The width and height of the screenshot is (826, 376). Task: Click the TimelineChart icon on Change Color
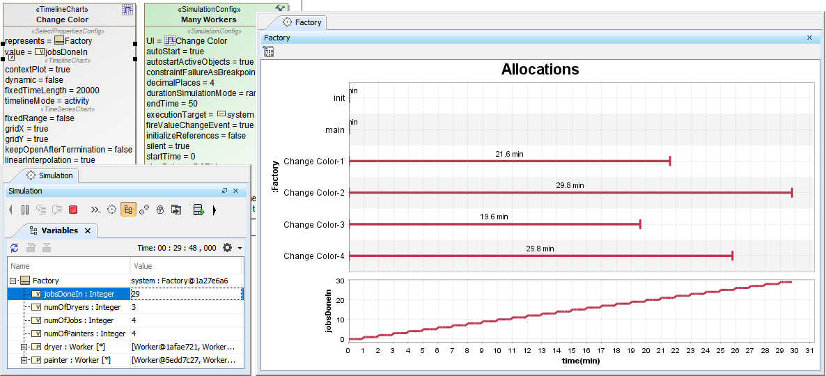[127, 10]
